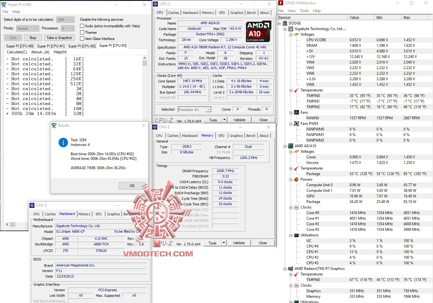Open the File menu in Hyper PI
The height and width of the screenshot is (303, 433).
(x=5, y=12)
